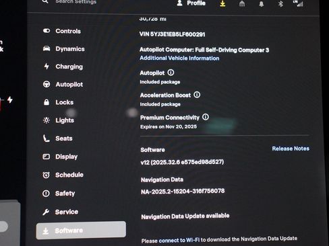329x246 pixels.
Task: Click the Autopilot steering wheel icon
Action: (x=47, y=84)
